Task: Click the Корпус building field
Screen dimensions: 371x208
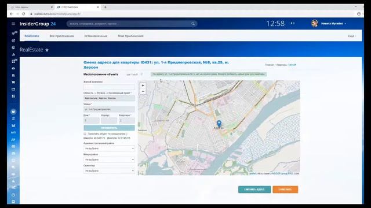Action: 109,121
